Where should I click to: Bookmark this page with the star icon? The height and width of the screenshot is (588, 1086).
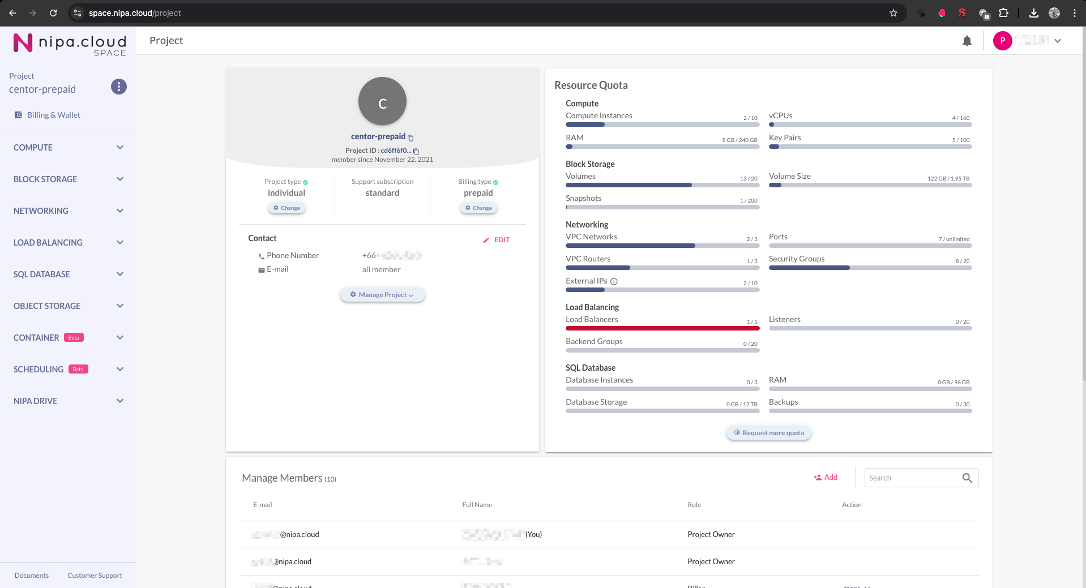pyautogui.click(x=893, y=13)
